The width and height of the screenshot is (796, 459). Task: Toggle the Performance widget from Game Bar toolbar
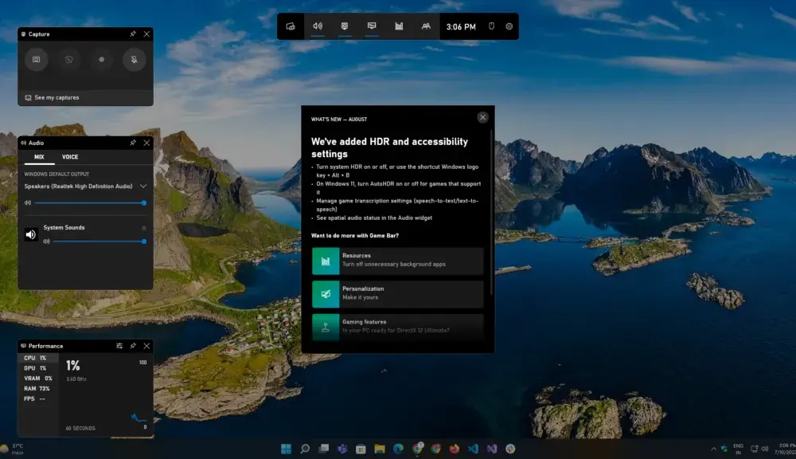tap(372, 26)
